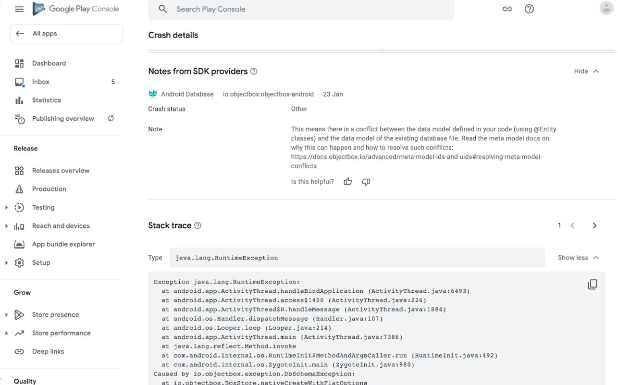Open Play Console help
The height and width of the screenshot is (385, 618).
529,9
